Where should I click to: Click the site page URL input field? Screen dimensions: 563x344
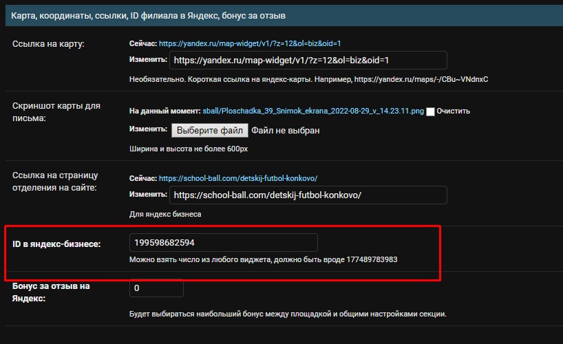pos(308,195)
